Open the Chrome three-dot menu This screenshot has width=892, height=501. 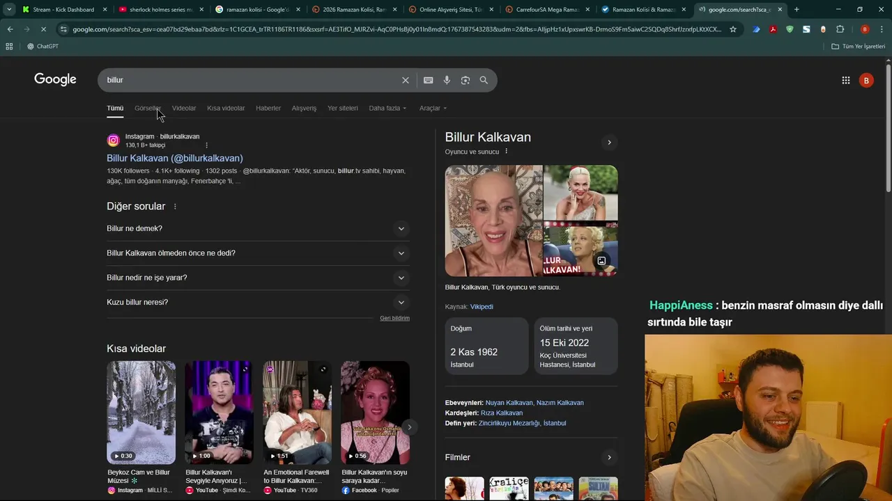[x=882, y=29]
